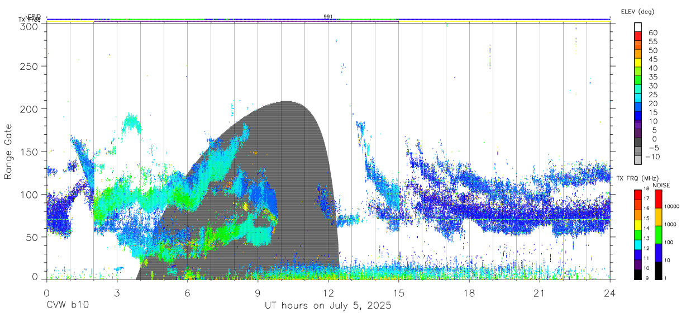The image size is (686, 317).
Task: Click the x-axis hour tick label "3"
Action: (x=117, y=294)
